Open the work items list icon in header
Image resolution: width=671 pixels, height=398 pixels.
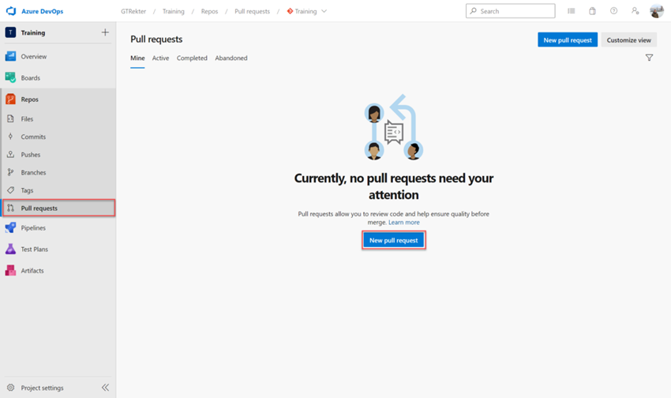coord(572,11)
